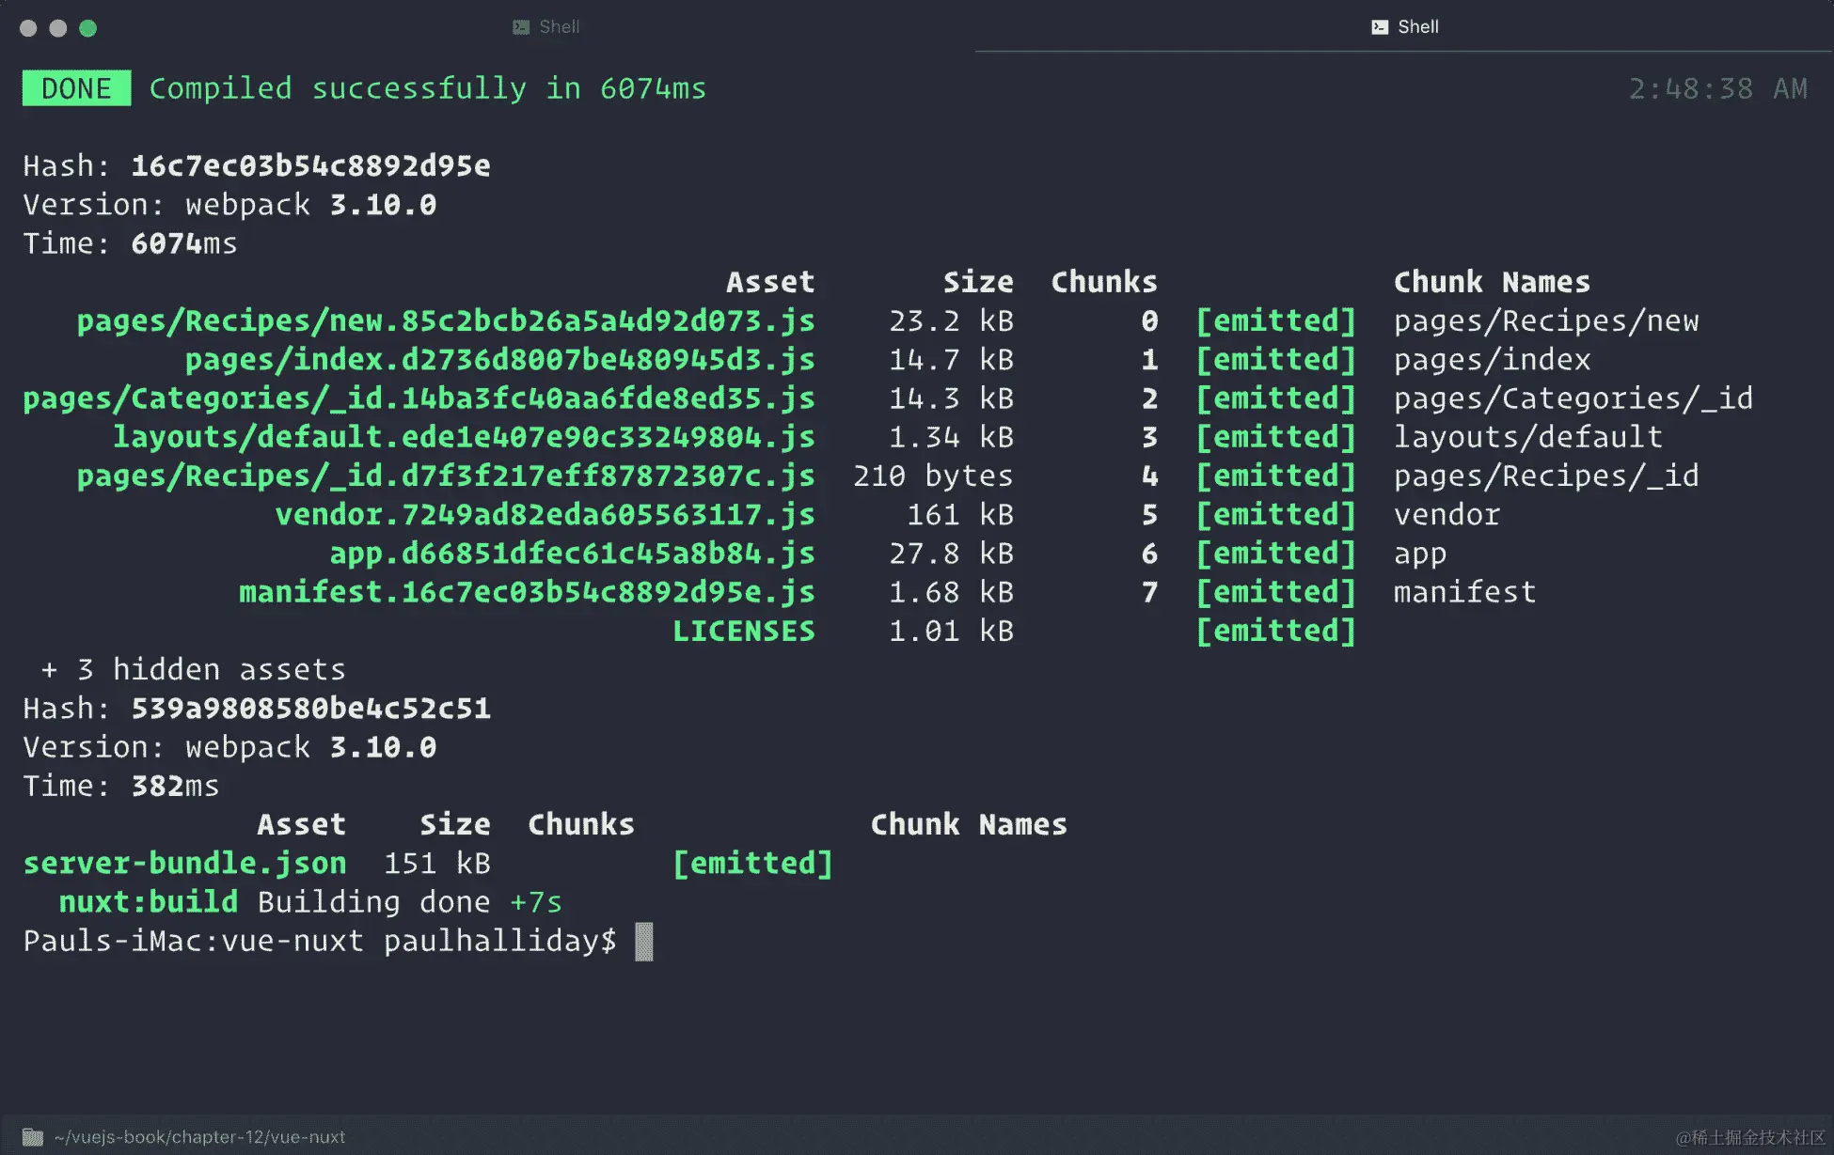The image size is (1834, 1155).
Task: Click the '+ 3 hidden assets' line
Action: coord(194,670)
